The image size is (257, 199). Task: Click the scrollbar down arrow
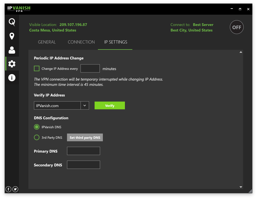point(241,187)
